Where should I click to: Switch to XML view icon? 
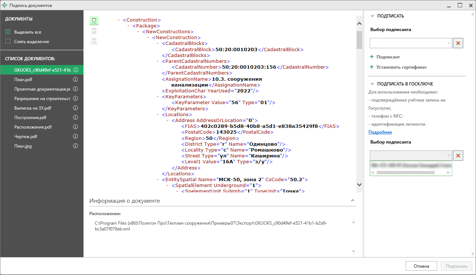94,21
